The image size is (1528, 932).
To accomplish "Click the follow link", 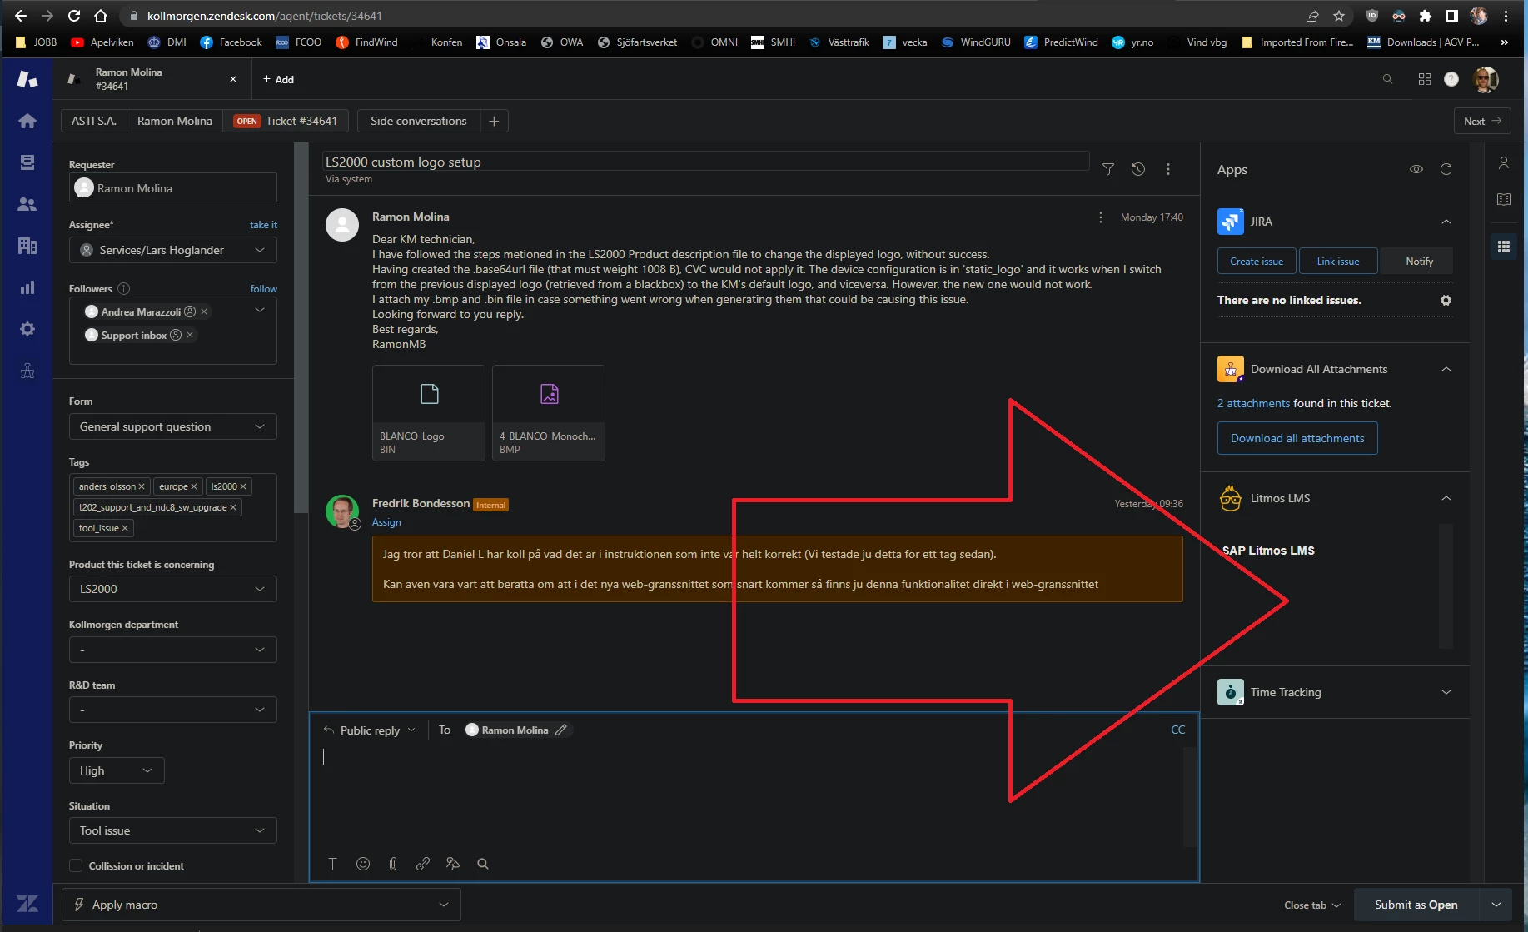I will tap(264, 289).
